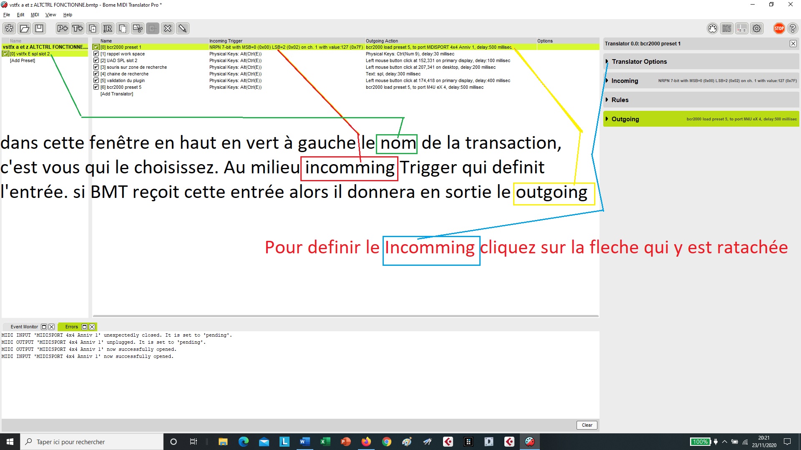The height and width of the screenshot is (450, 801).
Task: Expand the Incoming section
Action: pos(607,80)
